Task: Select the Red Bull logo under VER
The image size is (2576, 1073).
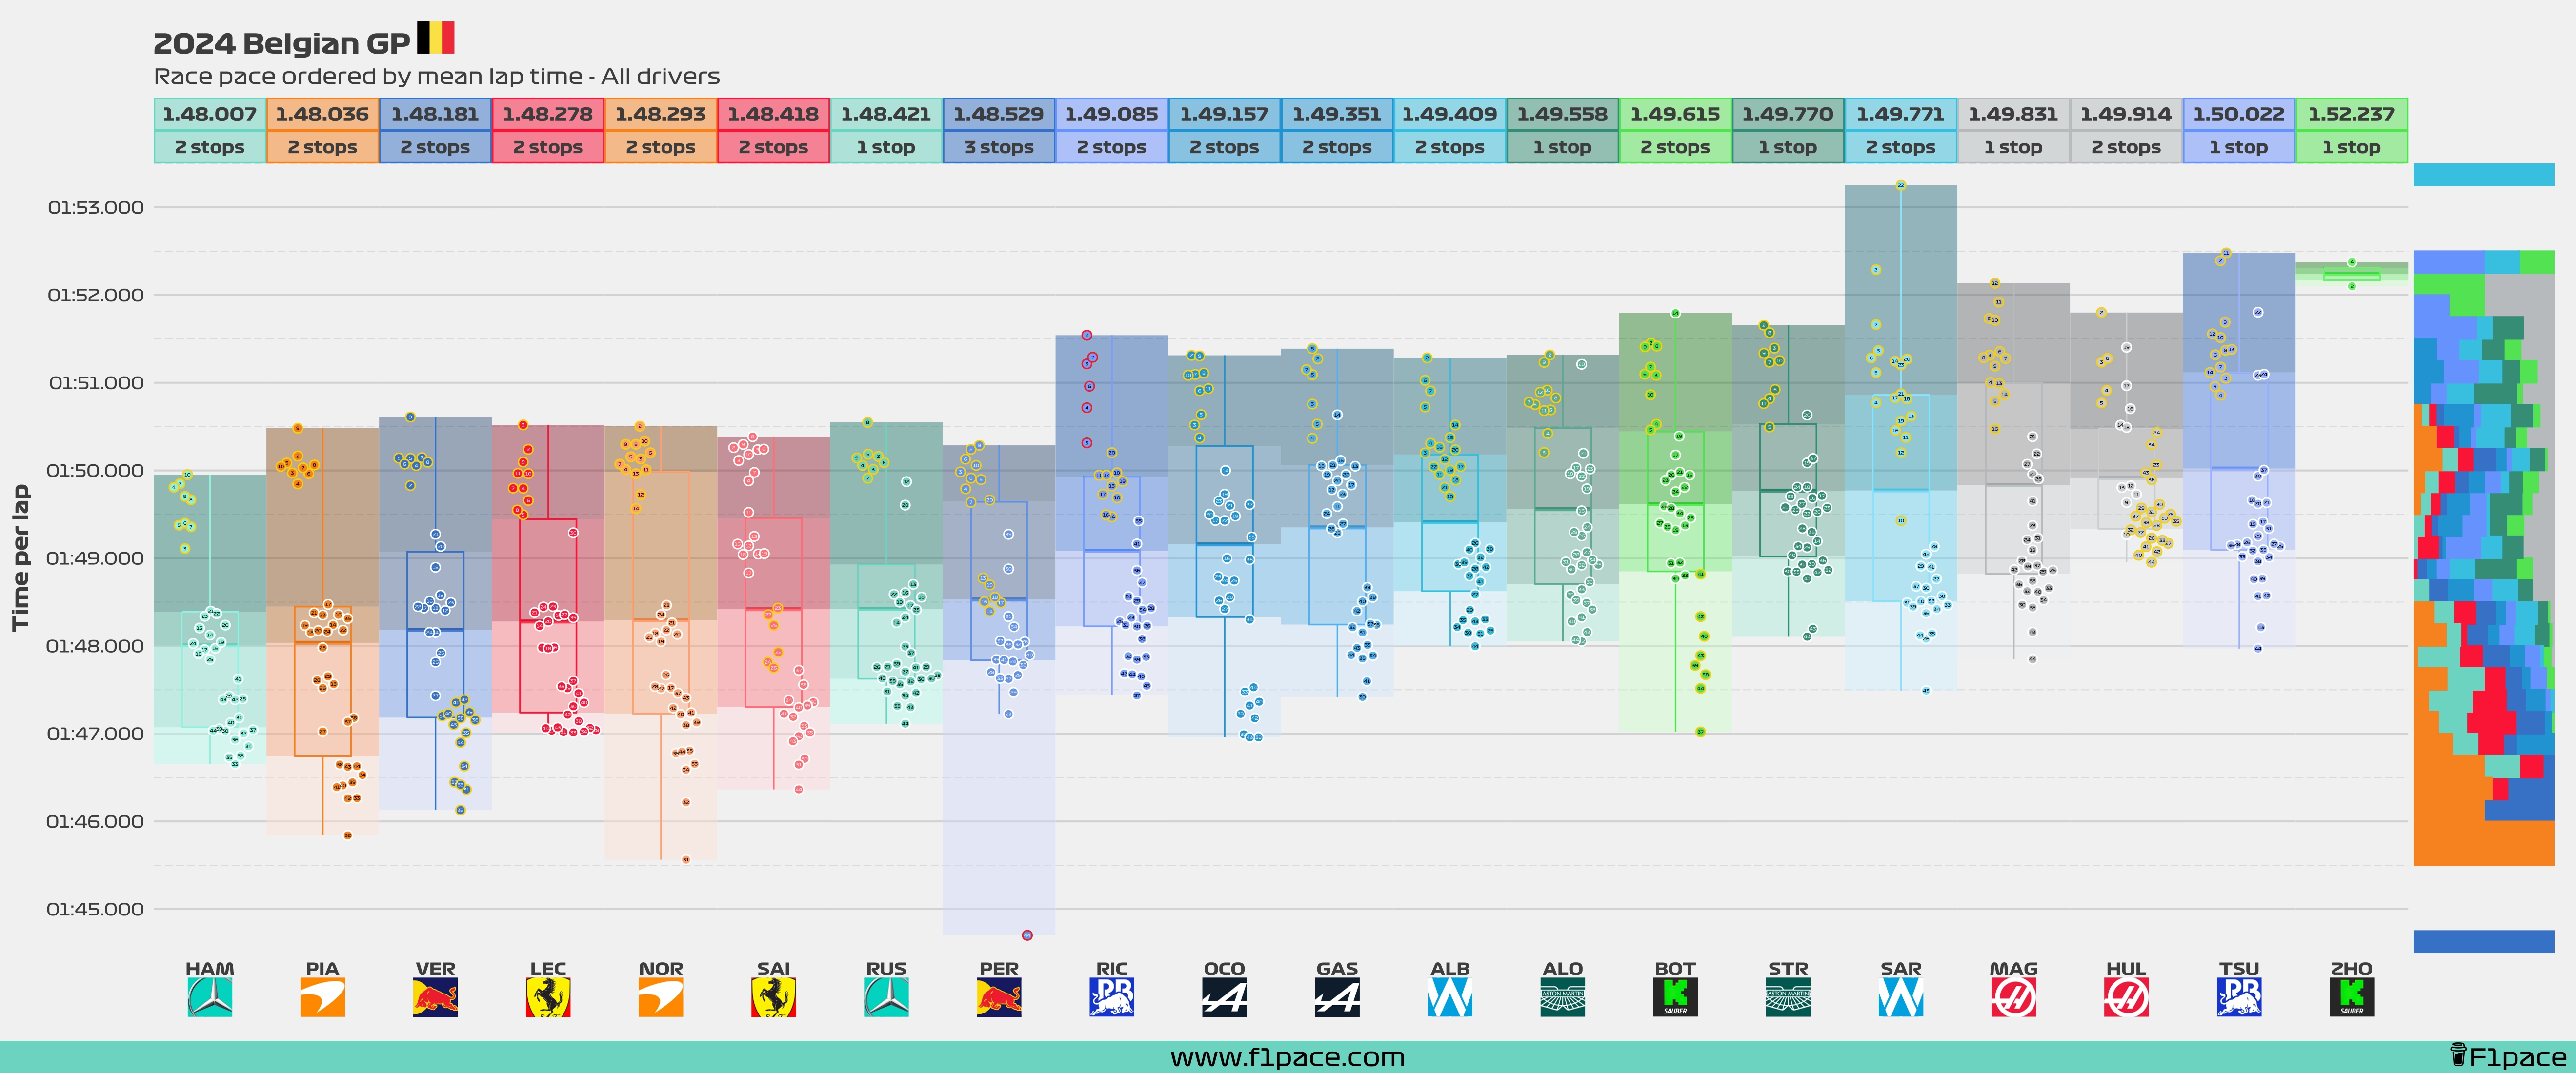Action: 435,997
